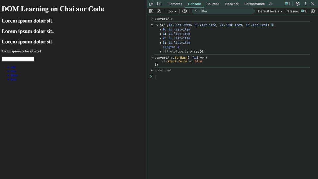
Task: Open the Sources tab
Action: click(213, 4)
